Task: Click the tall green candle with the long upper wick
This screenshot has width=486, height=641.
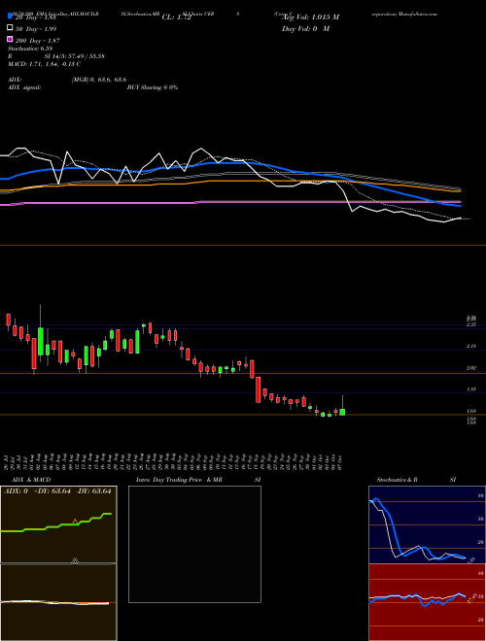Action: (40, 341)
